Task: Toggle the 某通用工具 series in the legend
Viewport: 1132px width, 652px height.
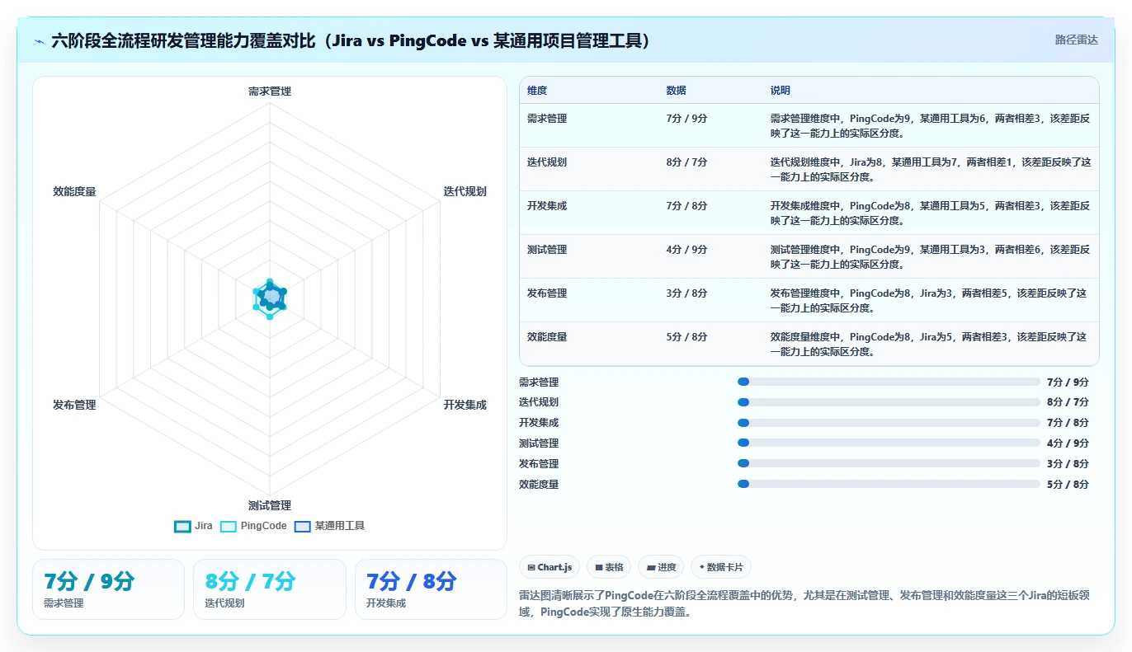Action: [x=329, y=526]
